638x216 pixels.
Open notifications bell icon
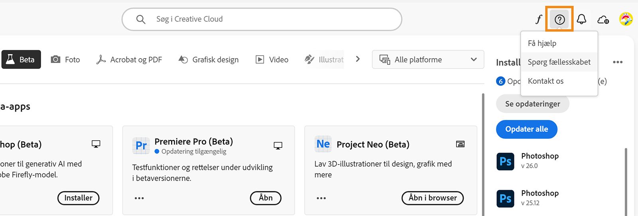(581, 19)
